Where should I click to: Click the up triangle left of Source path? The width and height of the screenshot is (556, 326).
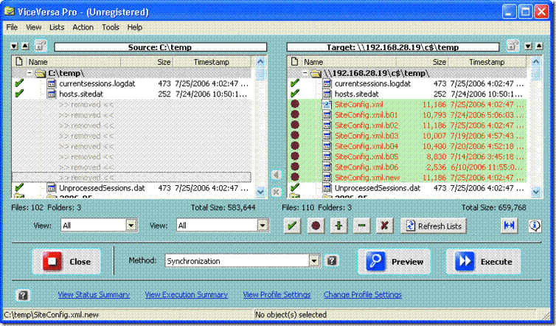(25, 46)
